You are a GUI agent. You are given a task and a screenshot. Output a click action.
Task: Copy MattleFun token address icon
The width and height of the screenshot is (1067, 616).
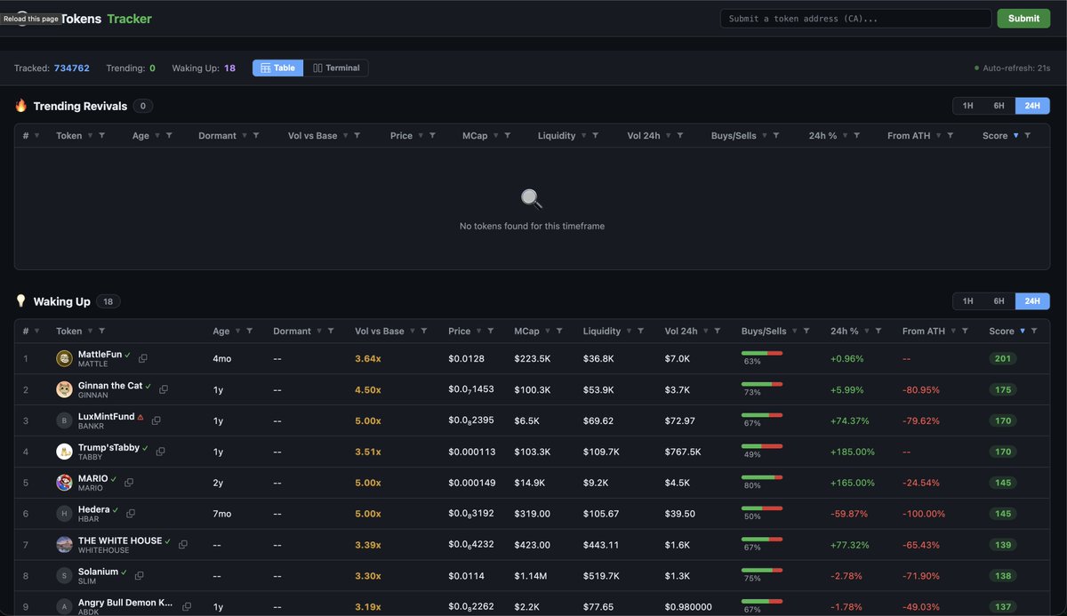click(x=143, y=358)
